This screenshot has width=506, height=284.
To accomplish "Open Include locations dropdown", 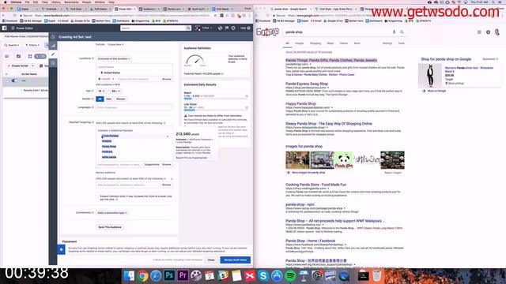I will 106,79.
